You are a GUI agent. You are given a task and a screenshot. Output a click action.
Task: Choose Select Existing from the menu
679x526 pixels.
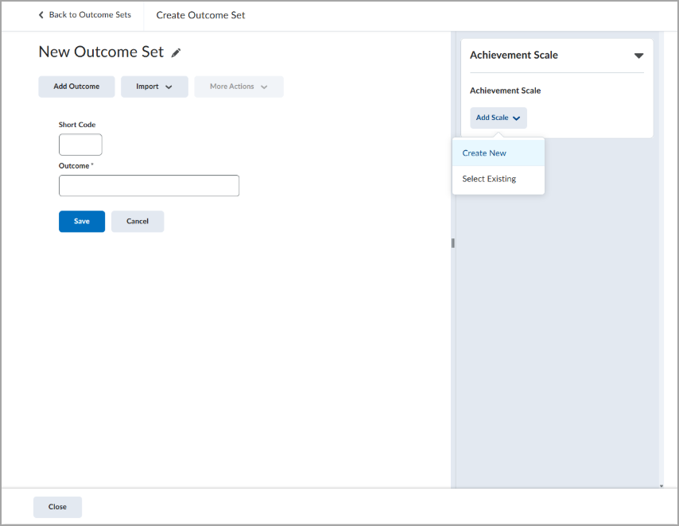(x=498, y=180)
